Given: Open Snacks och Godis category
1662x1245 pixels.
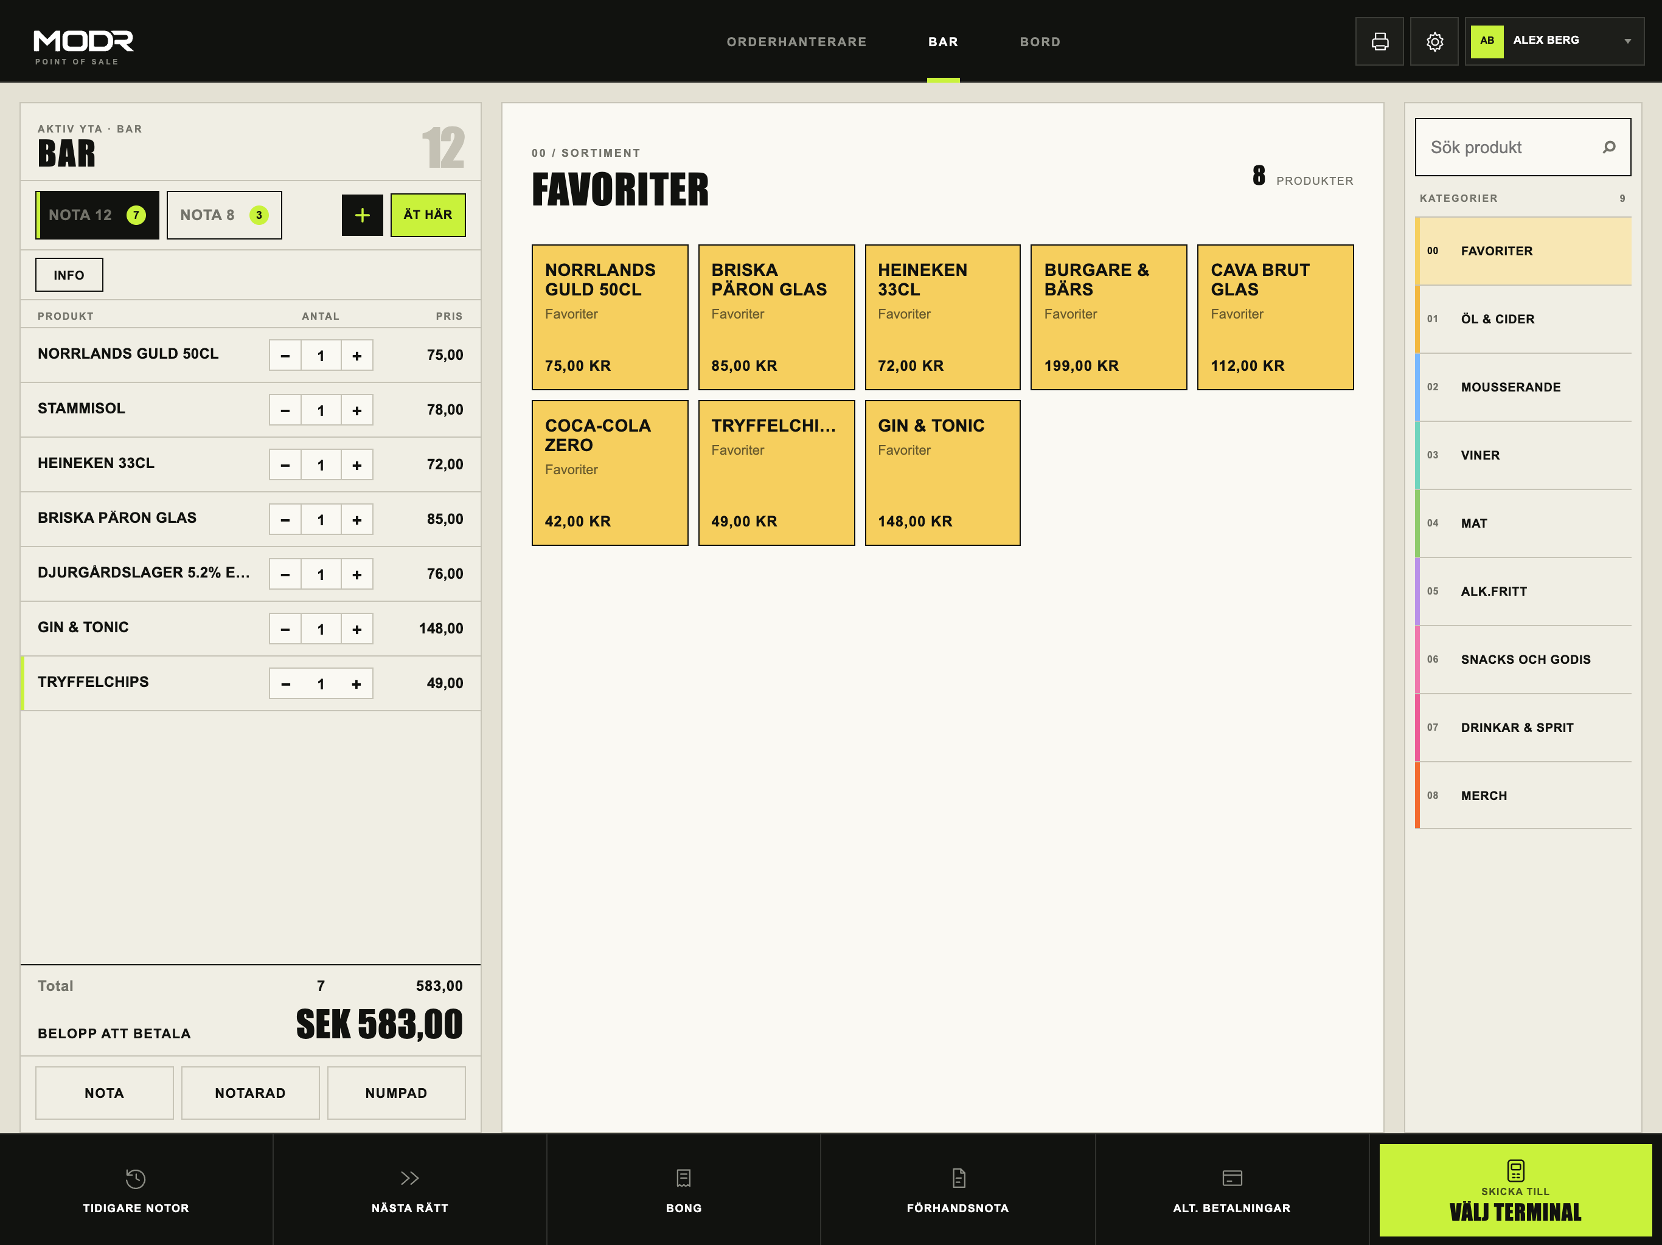Looking at the screenshot, I should tap(1523, 660).
